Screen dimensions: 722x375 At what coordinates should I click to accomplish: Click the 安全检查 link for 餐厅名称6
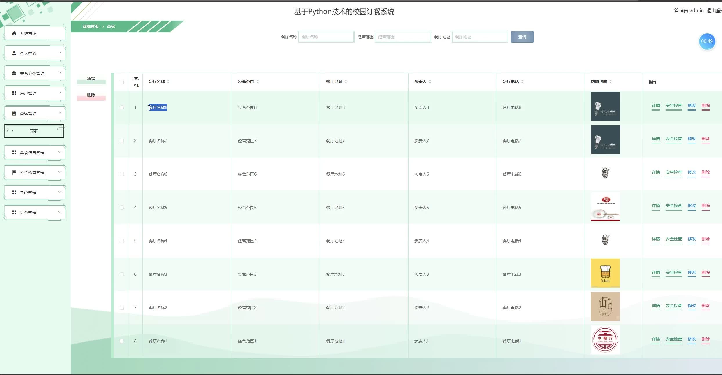click(674, 172)
